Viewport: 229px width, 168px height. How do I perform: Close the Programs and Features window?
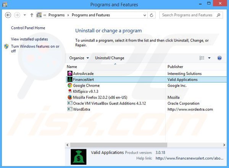[220, 3]
